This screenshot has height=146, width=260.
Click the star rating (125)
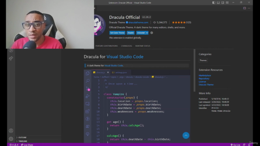click(x=182, y=22)
